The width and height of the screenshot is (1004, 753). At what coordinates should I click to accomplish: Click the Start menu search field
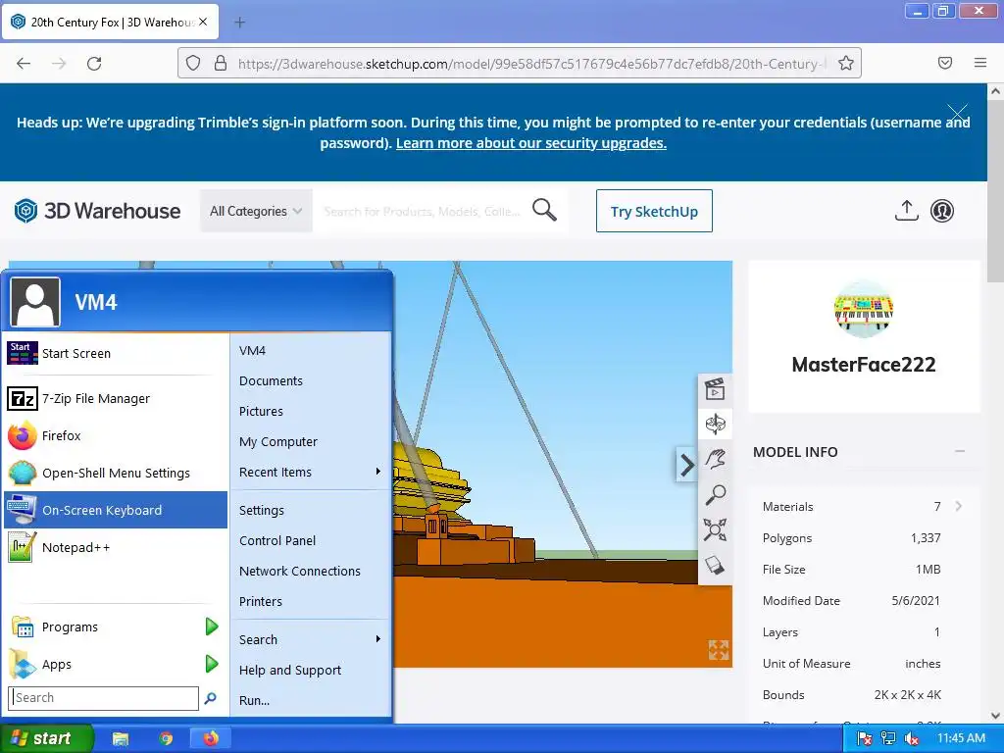click(x=103, y=697)
